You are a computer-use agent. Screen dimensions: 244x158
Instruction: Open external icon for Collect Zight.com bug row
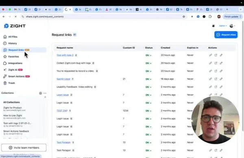[216, 63]
